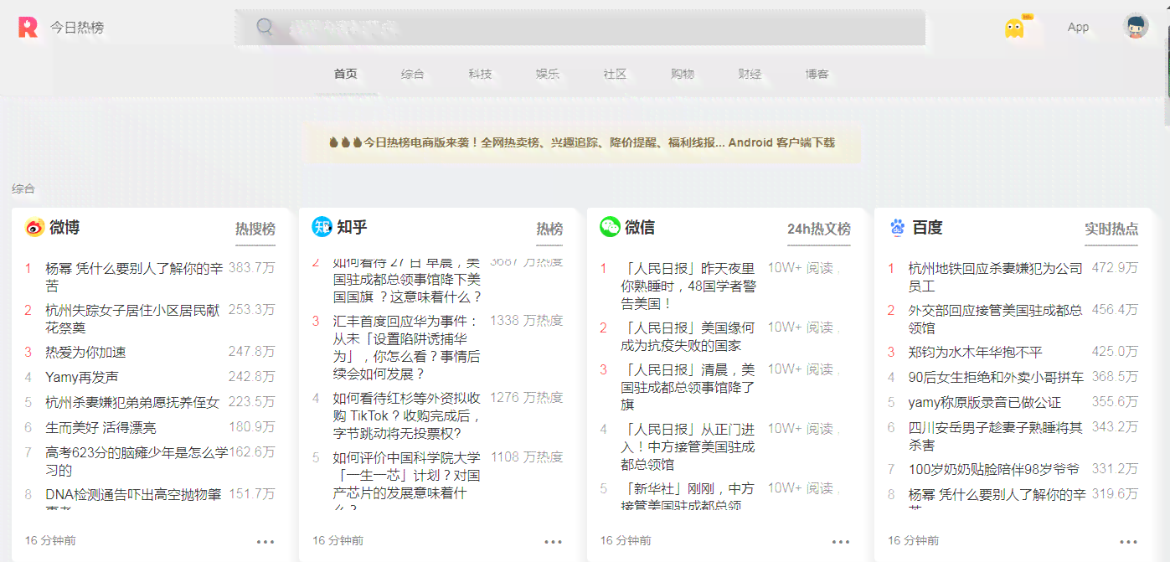Open Baidu item 100岁奶奶贴脸陪伴98岁爷爷
1170x562 pixels.
click(x=994, y=470)
